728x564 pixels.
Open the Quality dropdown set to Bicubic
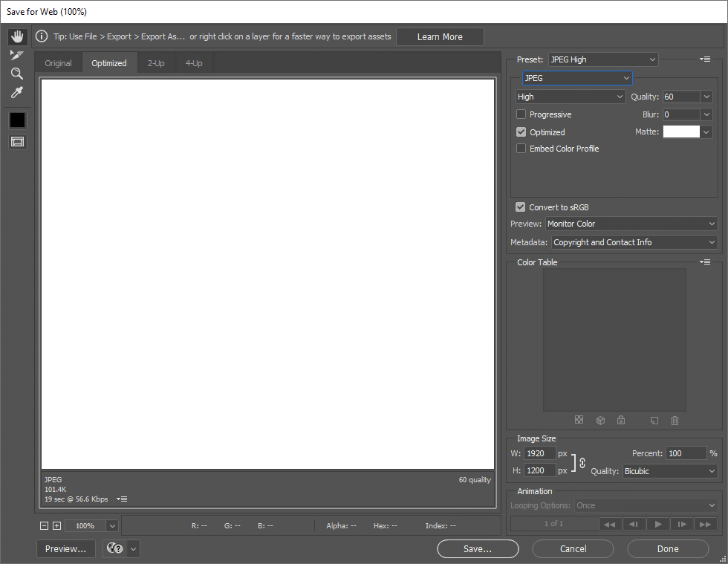[x=669, y=471]
